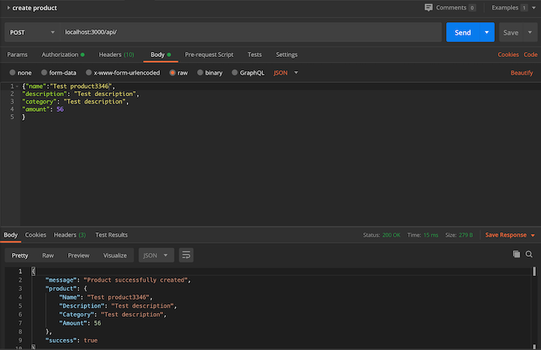The width and height of the screenshot is (541, 350).
Task: Open the response JSON format dropdown
Action: (x=156, y=255)
